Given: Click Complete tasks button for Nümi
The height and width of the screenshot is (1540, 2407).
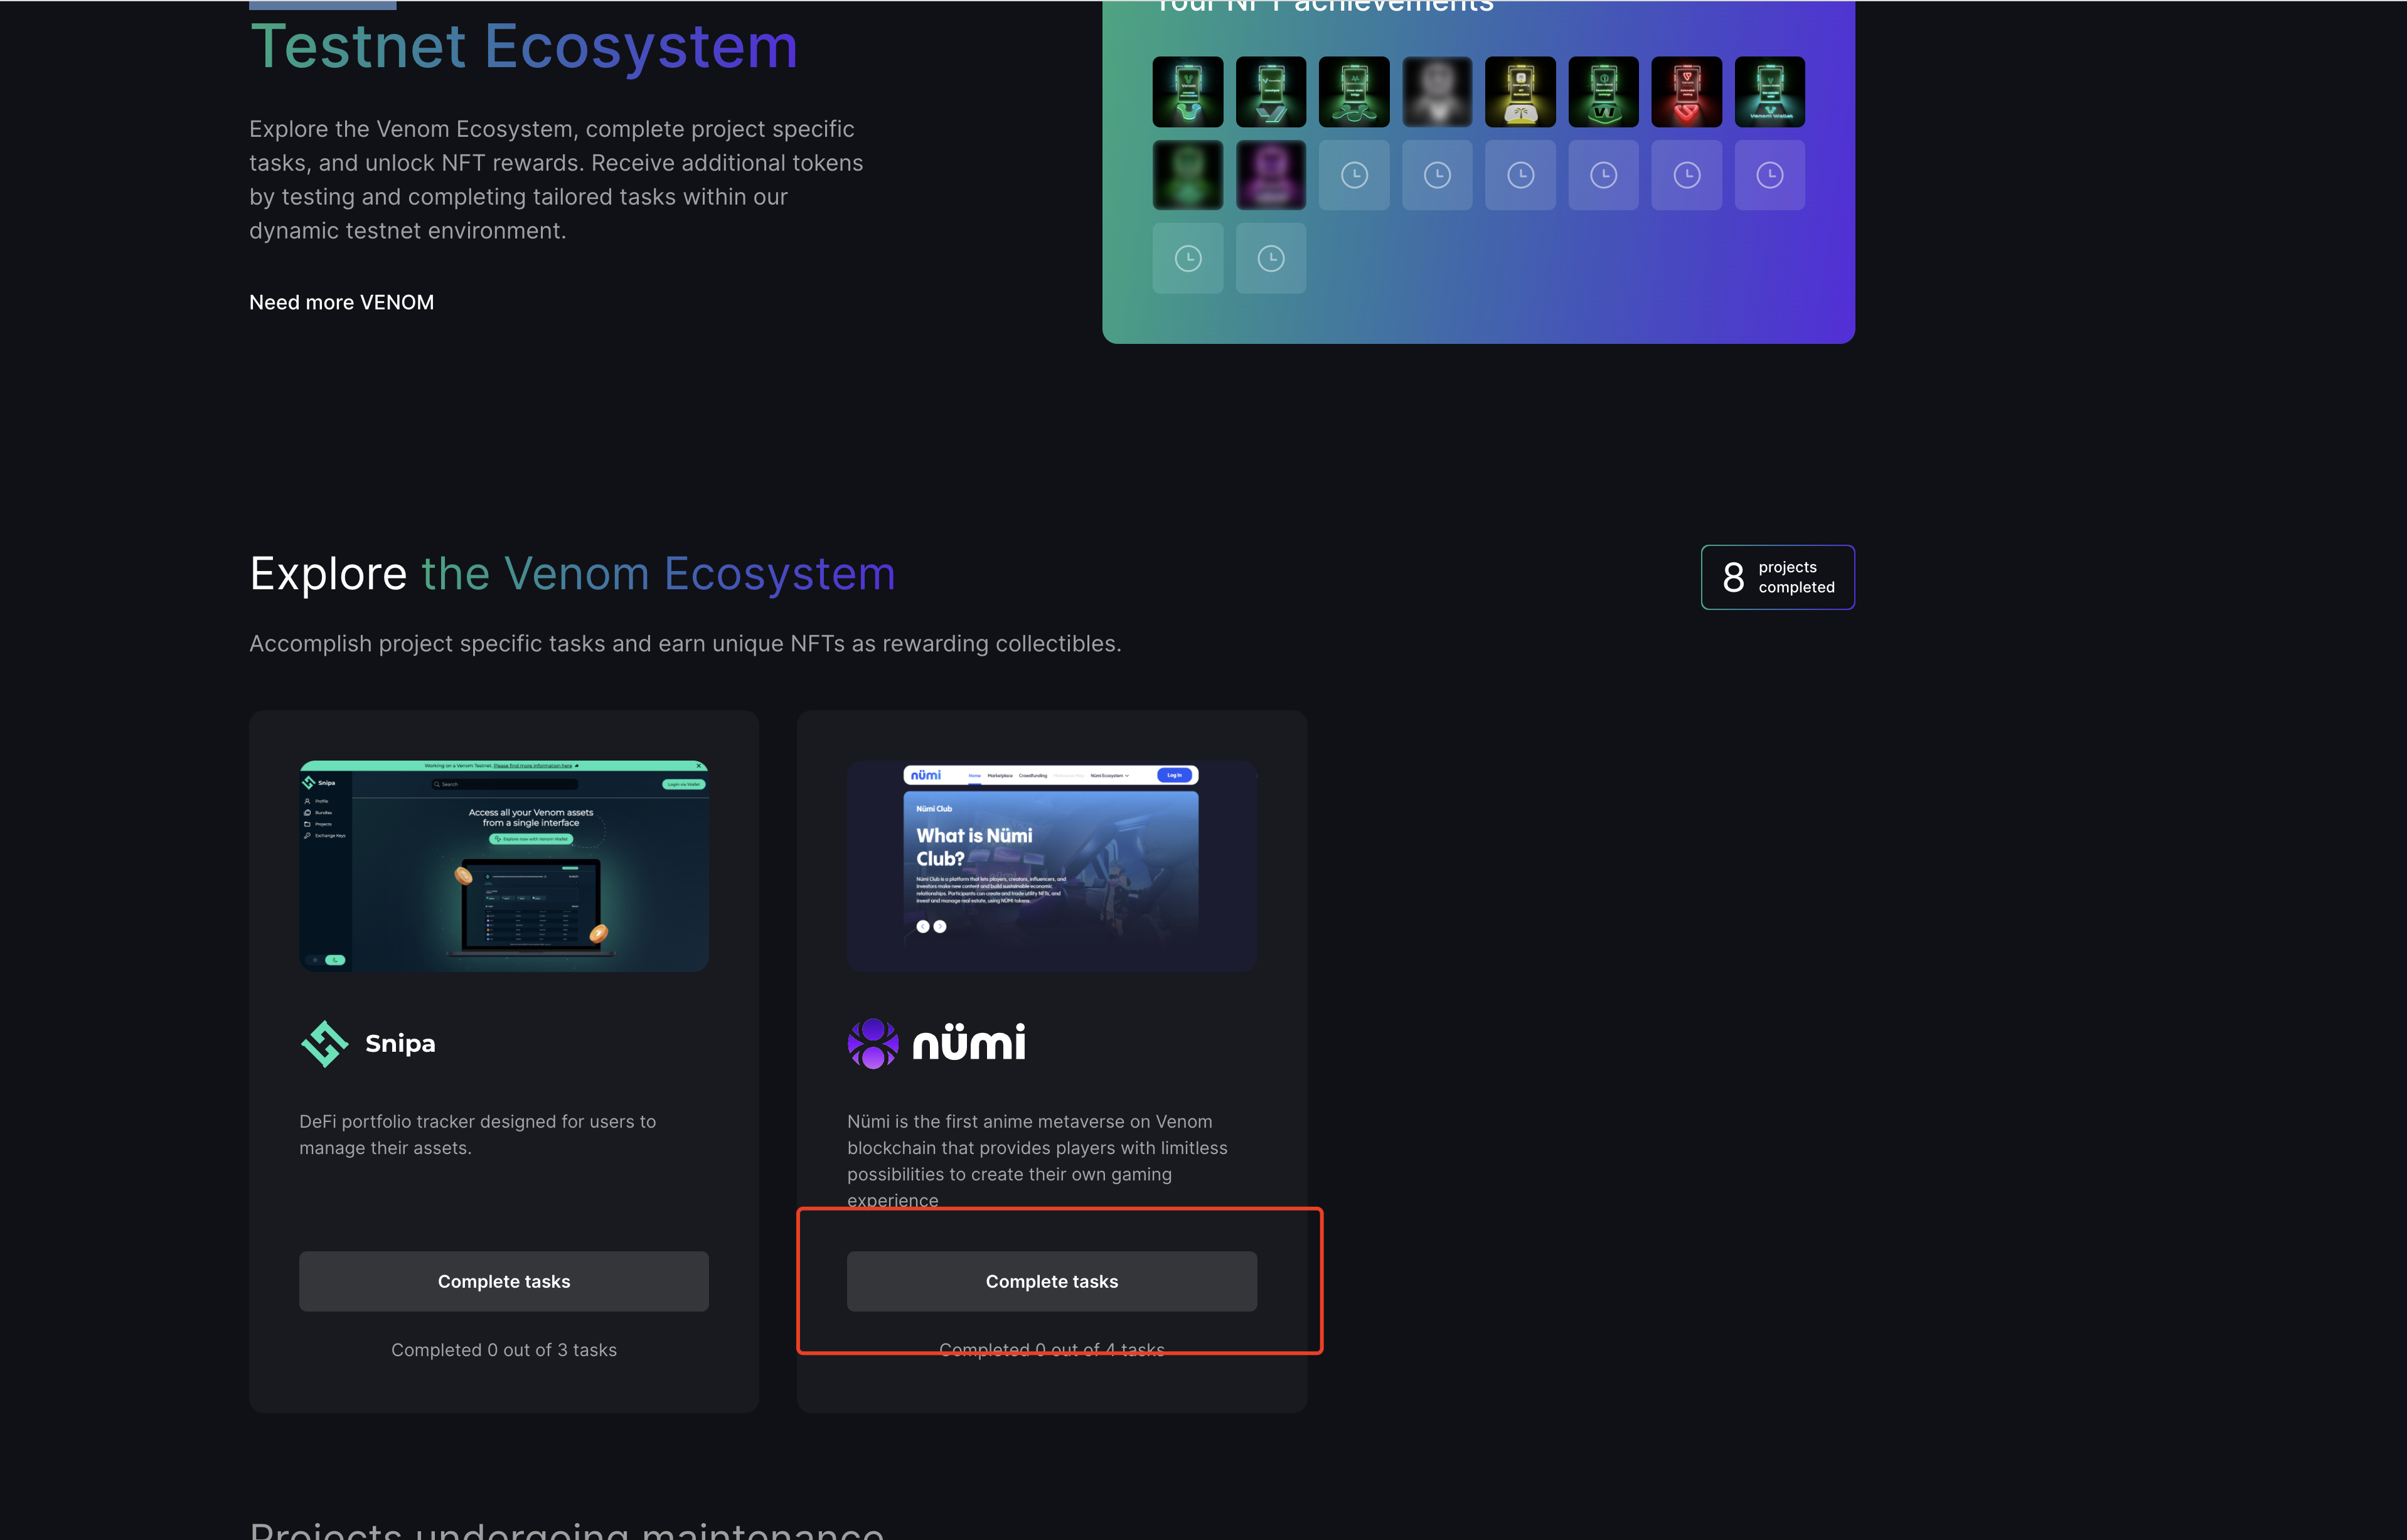Looking at the screenshot, I should pyautogui.click(x=1052, y=1281).
